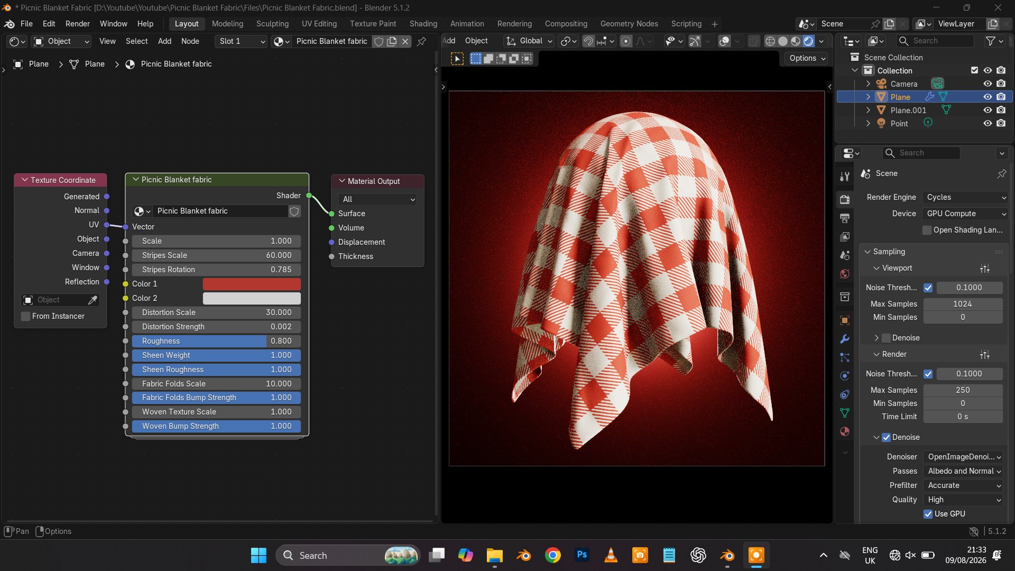The height and width of the screenshot is (571, 1015).
Task: Switch to the Shading workspace tab
Action: tap(423, 24)
